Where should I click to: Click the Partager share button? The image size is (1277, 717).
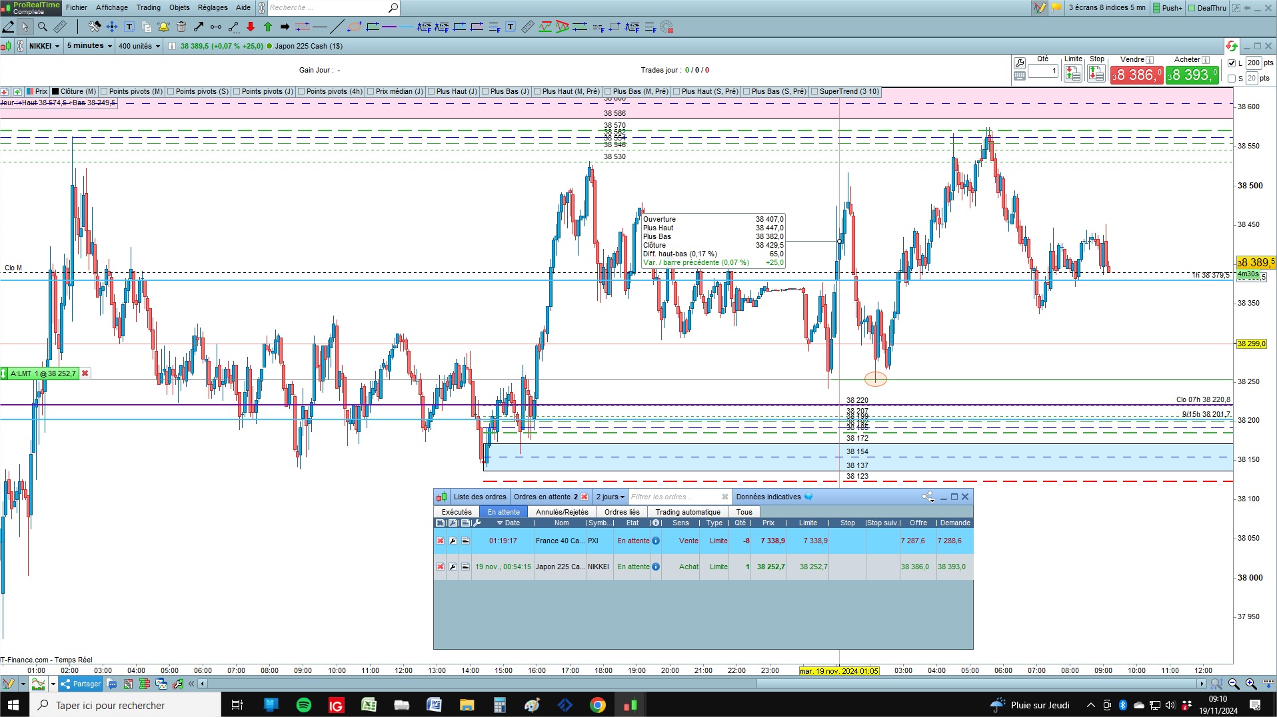[x=81, y=684]
